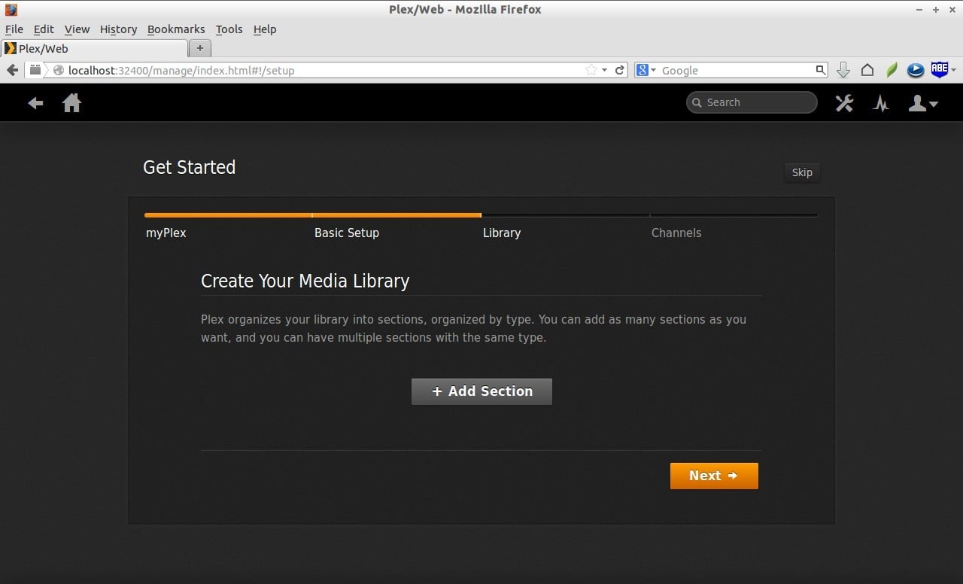Image resolution: width=963 pixels, height=584 pixels.
Task: Open a new browser tab
Action: tap(199, 48)
